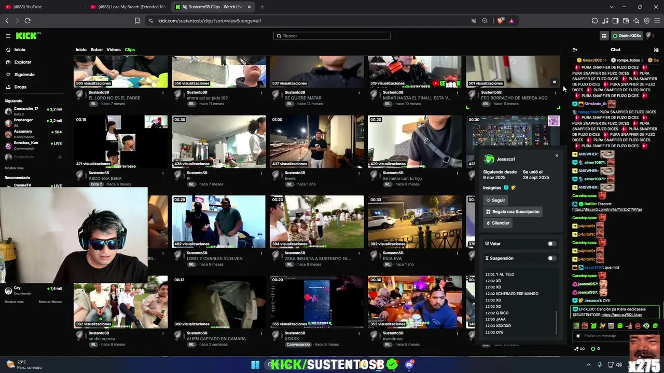The width and height of the screenshot is (664, 373).
Task: Open the media control music note icon
Action: tap(605, 21)
